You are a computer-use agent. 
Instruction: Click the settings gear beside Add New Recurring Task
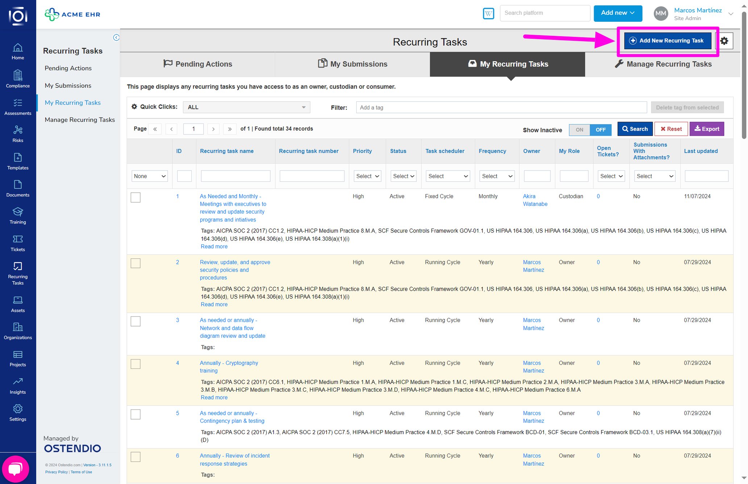[x=724, y=41]
